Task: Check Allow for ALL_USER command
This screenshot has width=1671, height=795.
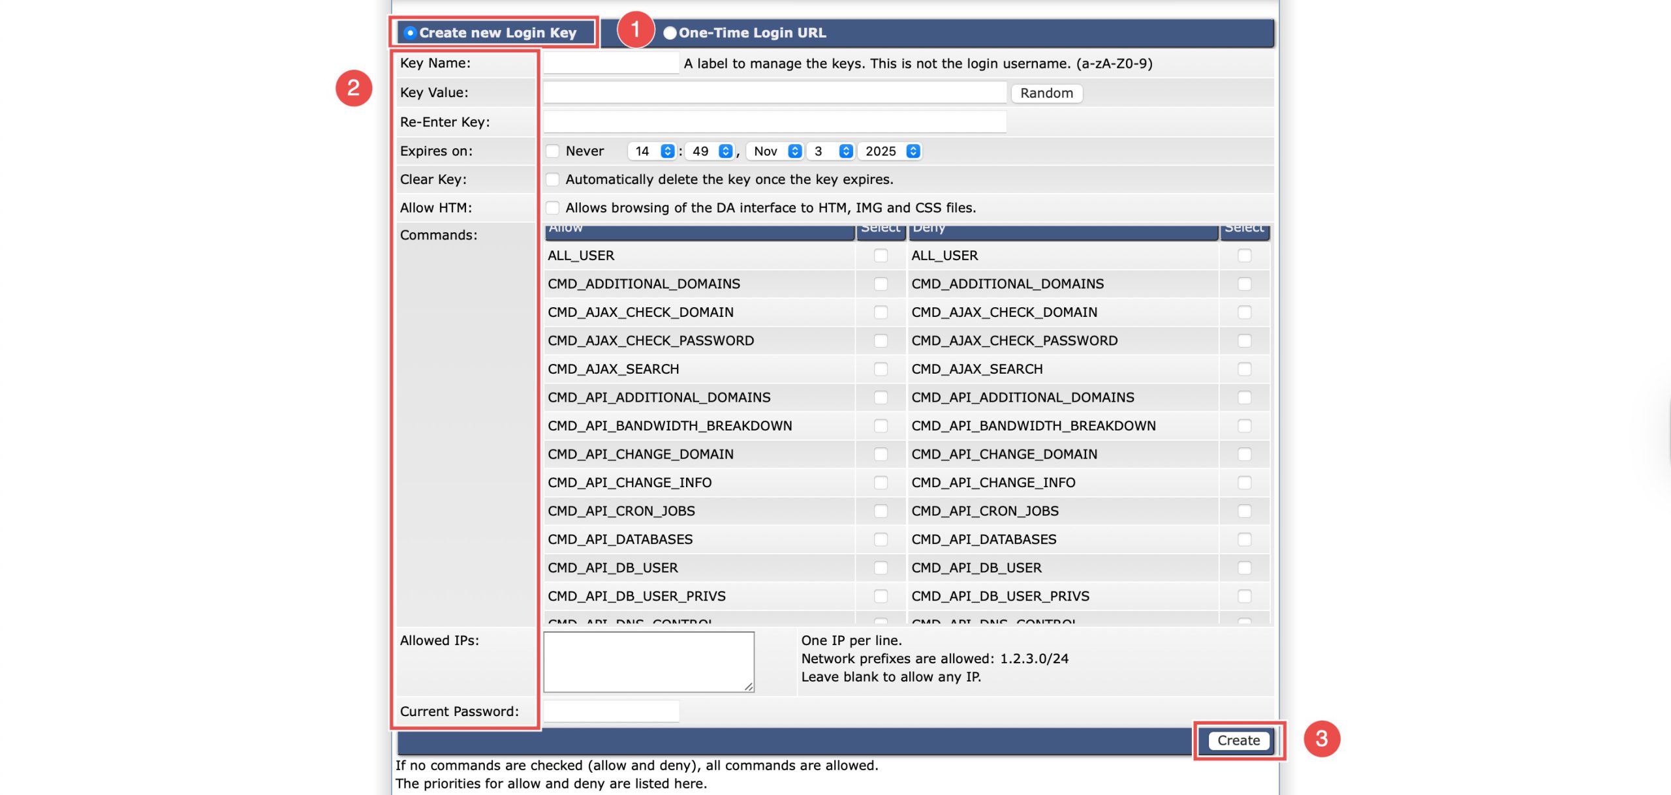Action: (x=881, y=256)
